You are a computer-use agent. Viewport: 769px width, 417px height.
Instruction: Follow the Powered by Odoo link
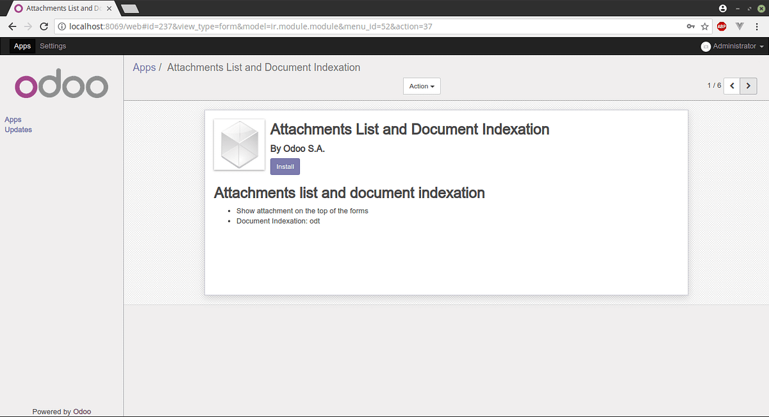click(62, 411)
